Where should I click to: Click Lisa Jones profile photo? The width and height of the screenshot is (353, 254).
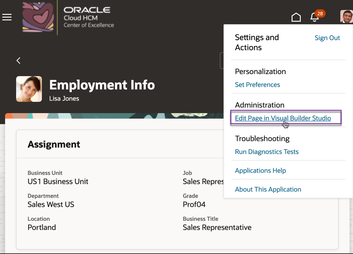29,89
